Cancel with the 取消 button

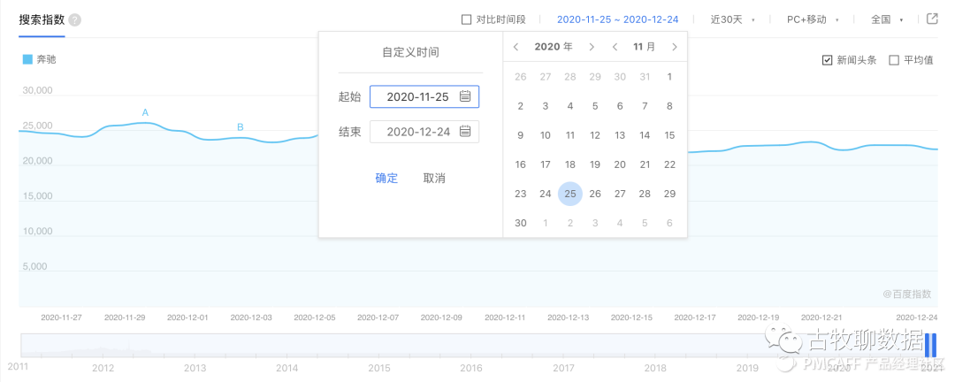point(434,178)
